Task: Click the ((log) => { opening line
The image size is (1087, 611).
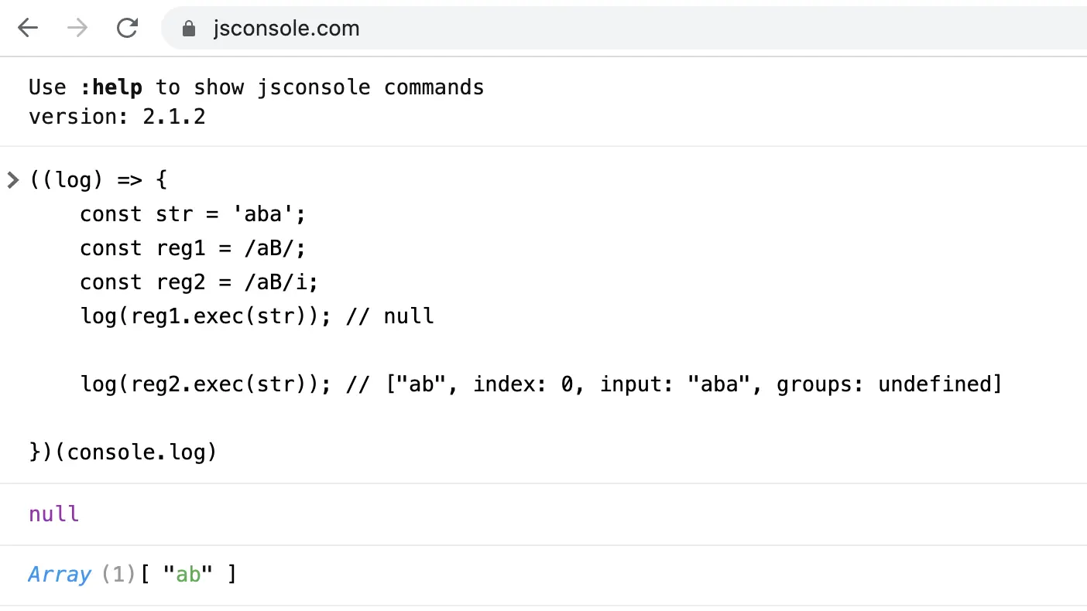Action: [x=98, y=181]
